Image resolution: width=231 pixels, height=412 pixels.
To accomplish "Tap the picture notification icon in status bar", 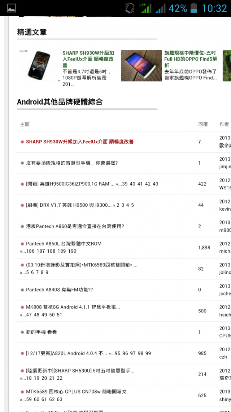I will tap(12, 8).
